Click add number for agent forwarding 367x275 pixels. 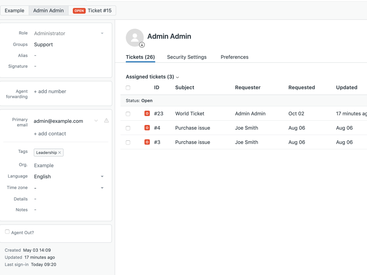50,91
